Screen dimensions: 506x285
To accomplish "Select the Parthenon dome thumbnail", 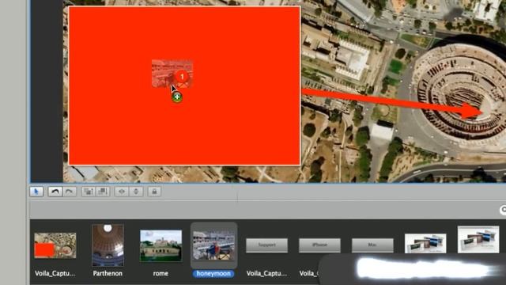I will pos(108,245).
